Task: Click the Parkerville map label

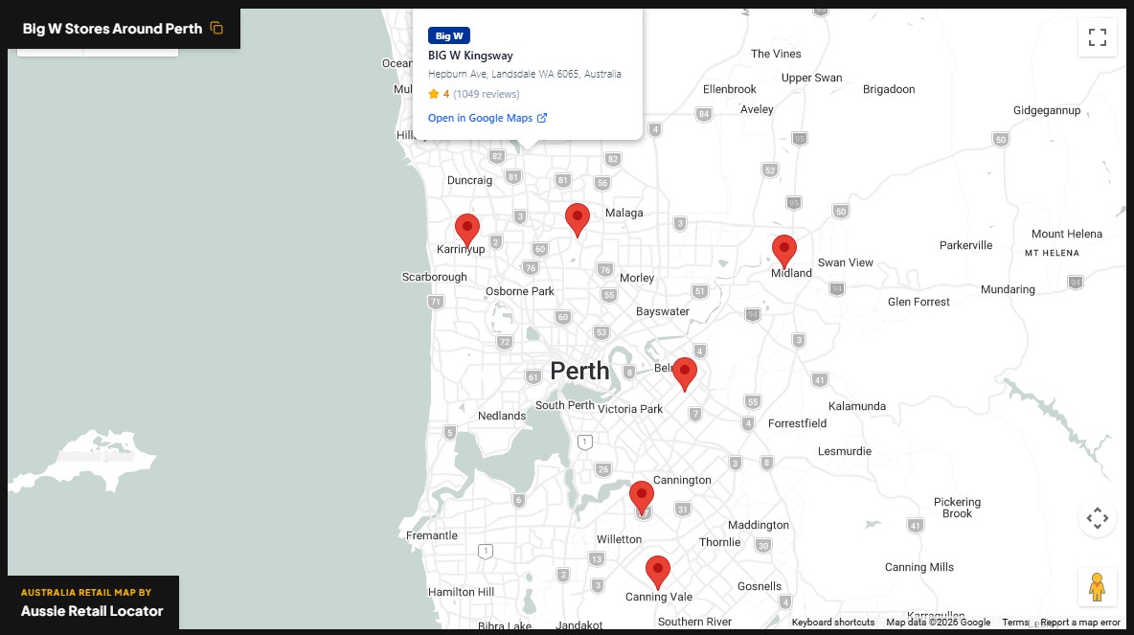Action: [965, 245]
